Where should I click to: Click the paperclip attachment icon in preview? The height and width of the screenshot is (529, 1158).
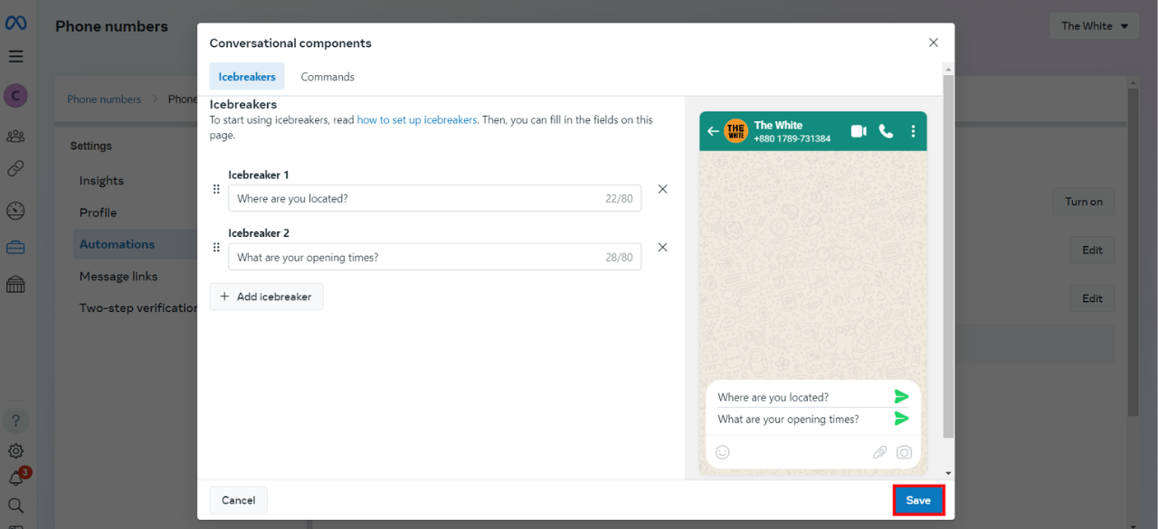(x=879, y=452)
